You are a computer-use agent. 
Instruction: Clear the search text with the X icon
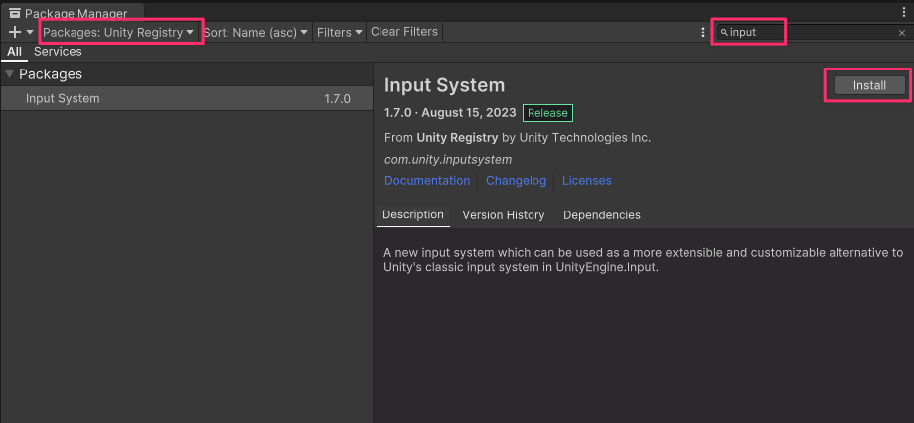[x=902, y=33]
